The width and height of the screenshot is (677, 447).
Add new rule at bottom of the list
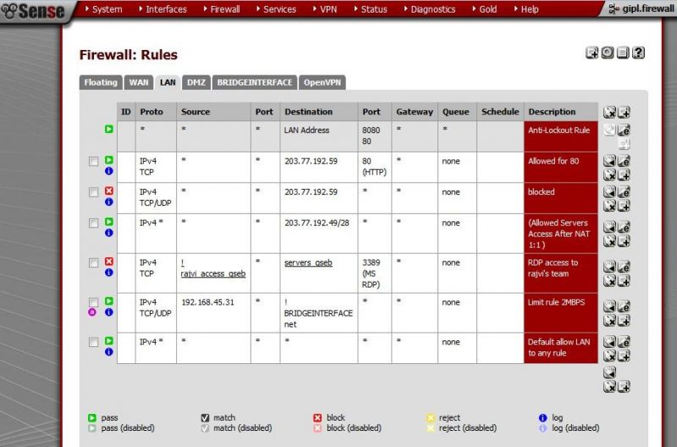[624, 387]
